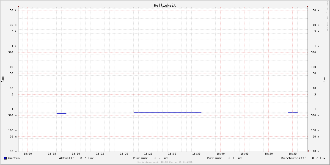Image resolution: width=330 pixels, height=165 pixels.
Task: Click the Erstellungszeit timestamp footer text
Action: point(165,162)
